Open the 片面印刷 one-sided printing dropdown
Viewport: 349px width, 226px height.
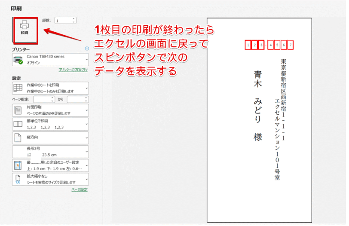pos(51,110)
